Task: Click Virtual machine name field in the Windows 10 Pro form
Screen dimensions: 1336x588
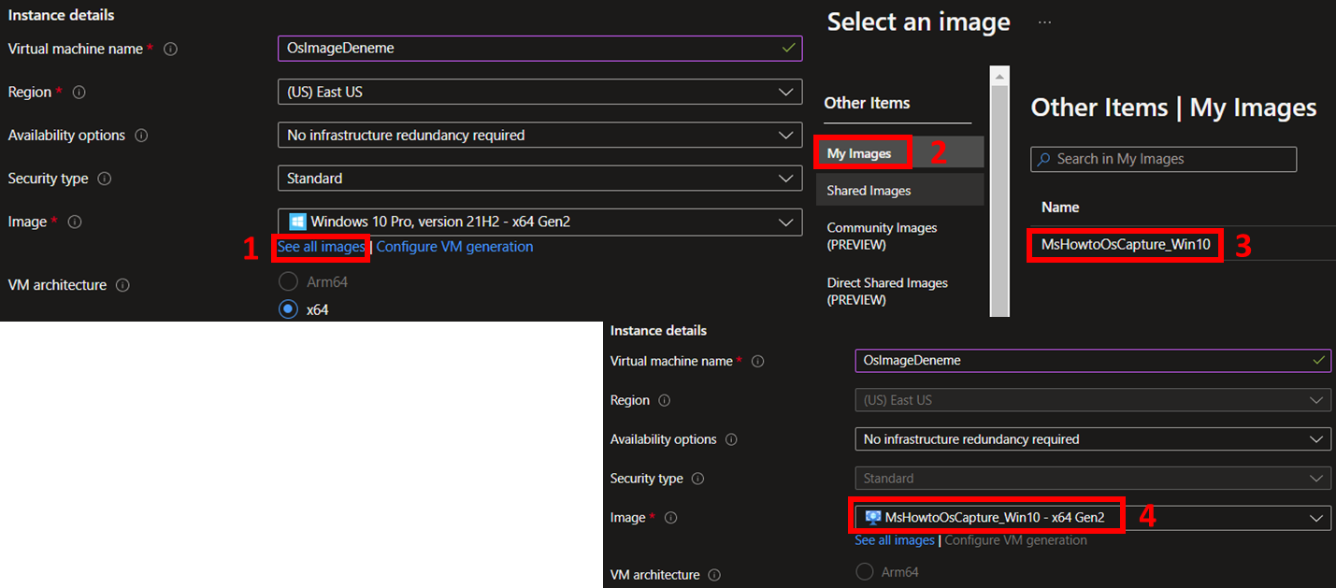Action: pyautogui.click(x=539, y=49)
